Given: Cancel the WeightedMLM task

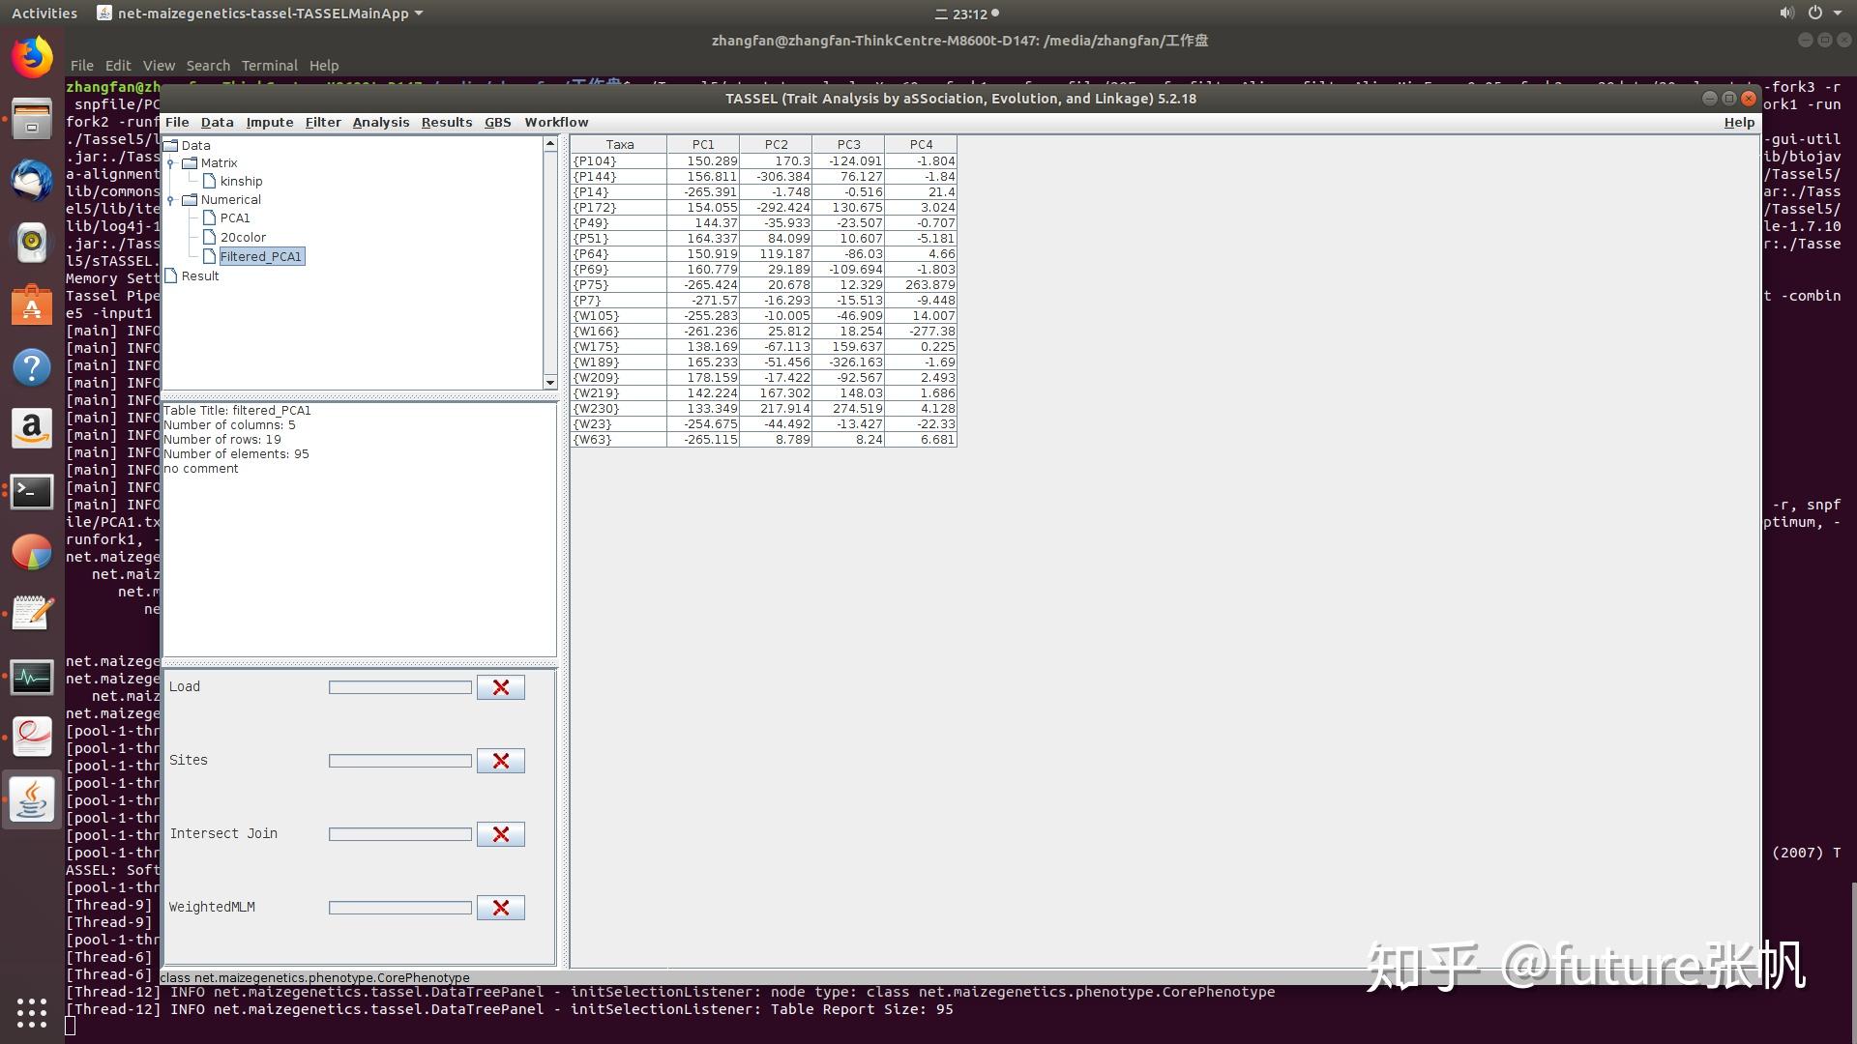Looking at the screenshot, I should point(500,908).
